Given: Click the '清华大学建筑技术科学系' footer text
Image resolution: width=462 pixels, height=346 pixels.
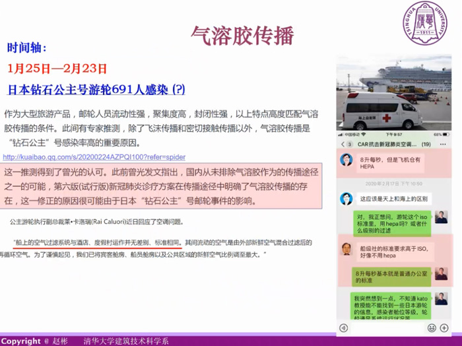Looking at the screenshot, I should click(126, 341).
